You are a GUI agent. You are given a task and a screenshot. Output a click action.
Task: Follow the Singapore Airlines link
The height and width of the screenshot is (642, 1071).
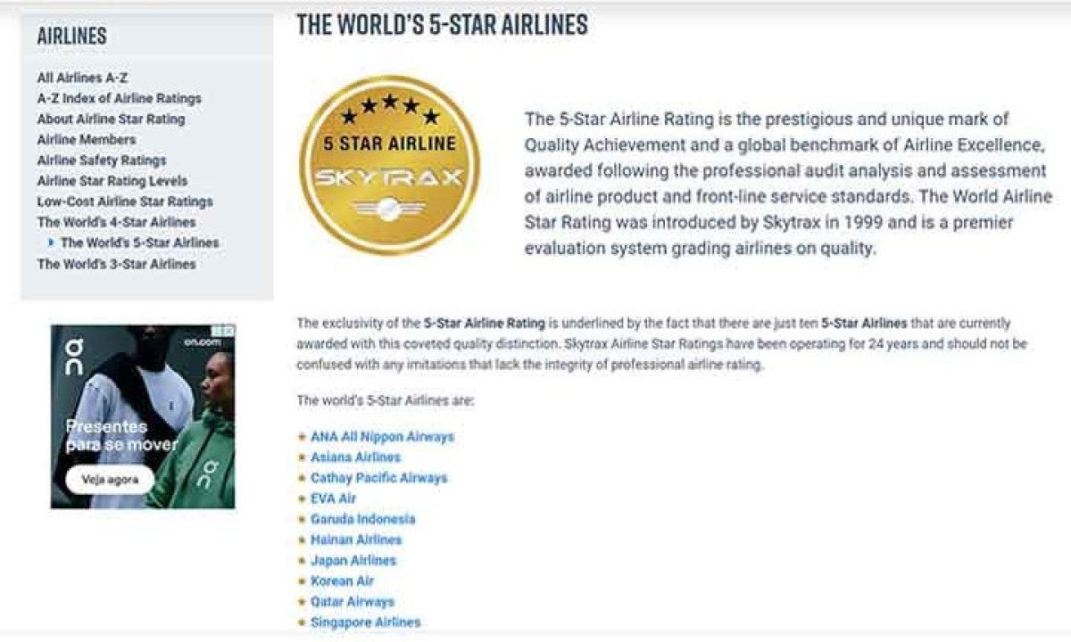[x=365, y=622]
